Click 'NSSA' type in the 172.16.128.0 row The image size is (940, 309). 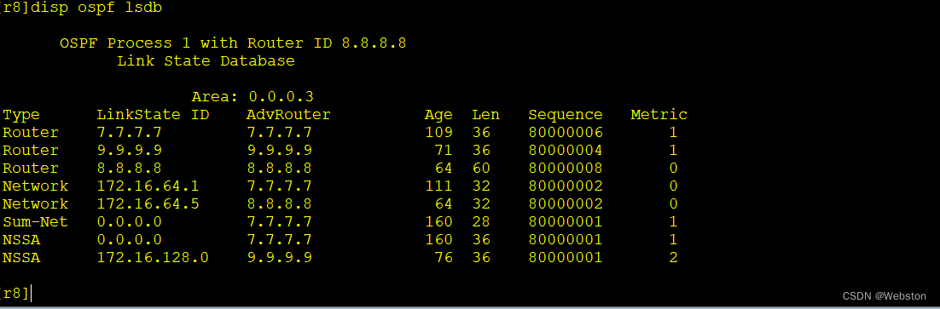click(x=21, y=258)
